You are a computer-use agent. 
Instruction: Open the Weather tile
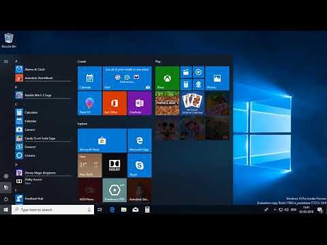pyautogui.click(x=89, y=165)
